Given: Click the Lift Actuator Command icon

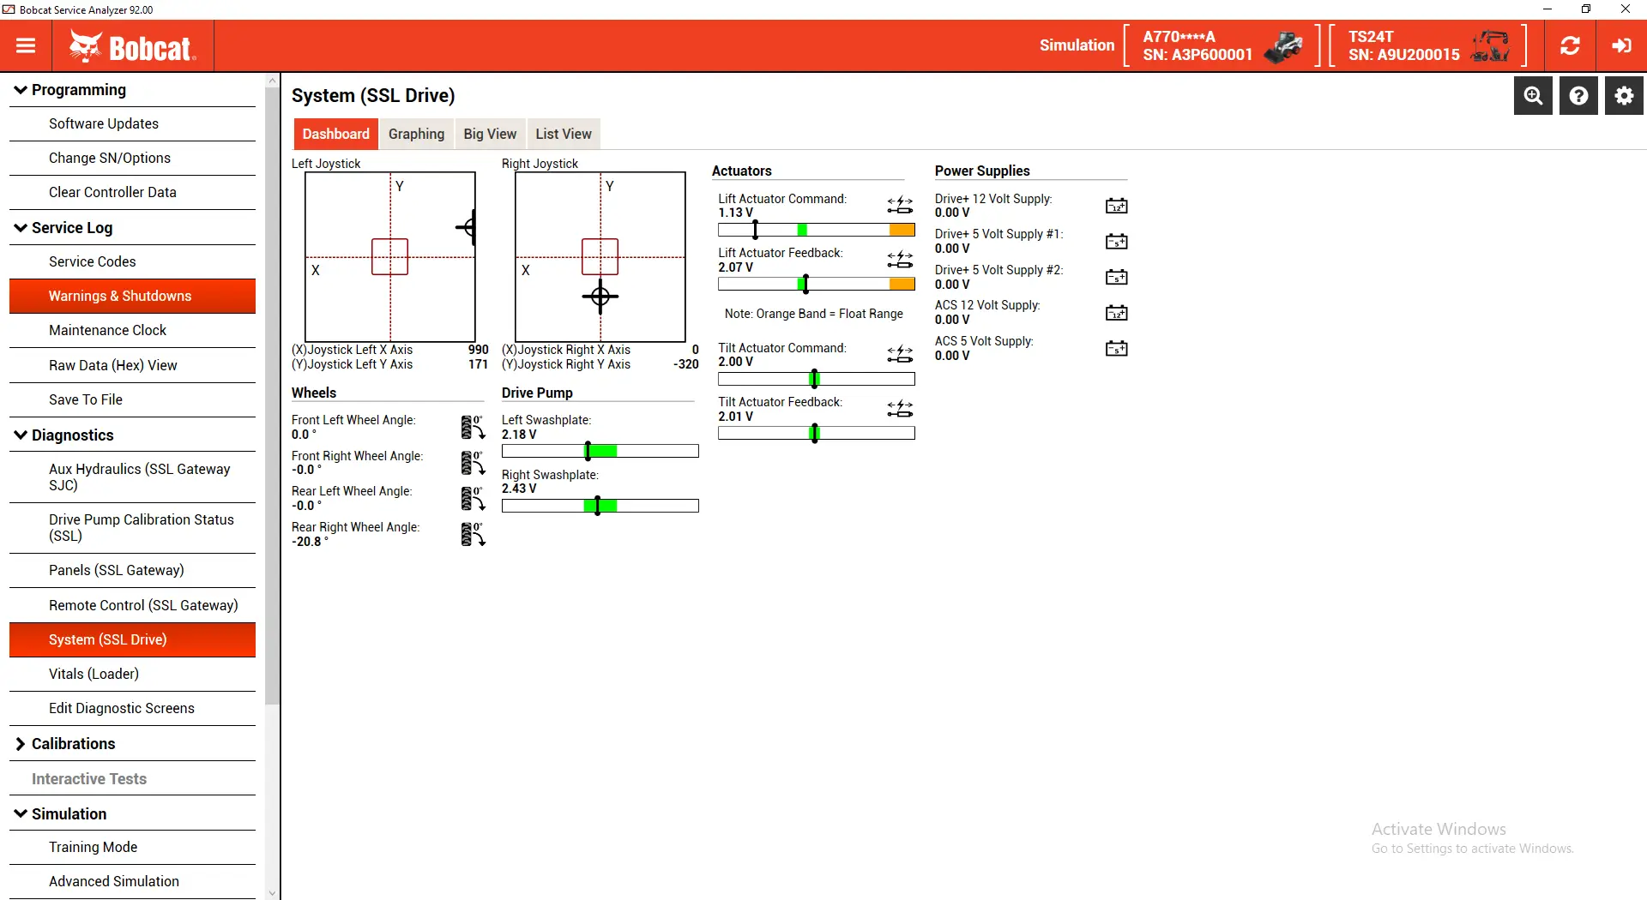Looking at the screenshot, I should pyautogui.click(x=900, y=206).
